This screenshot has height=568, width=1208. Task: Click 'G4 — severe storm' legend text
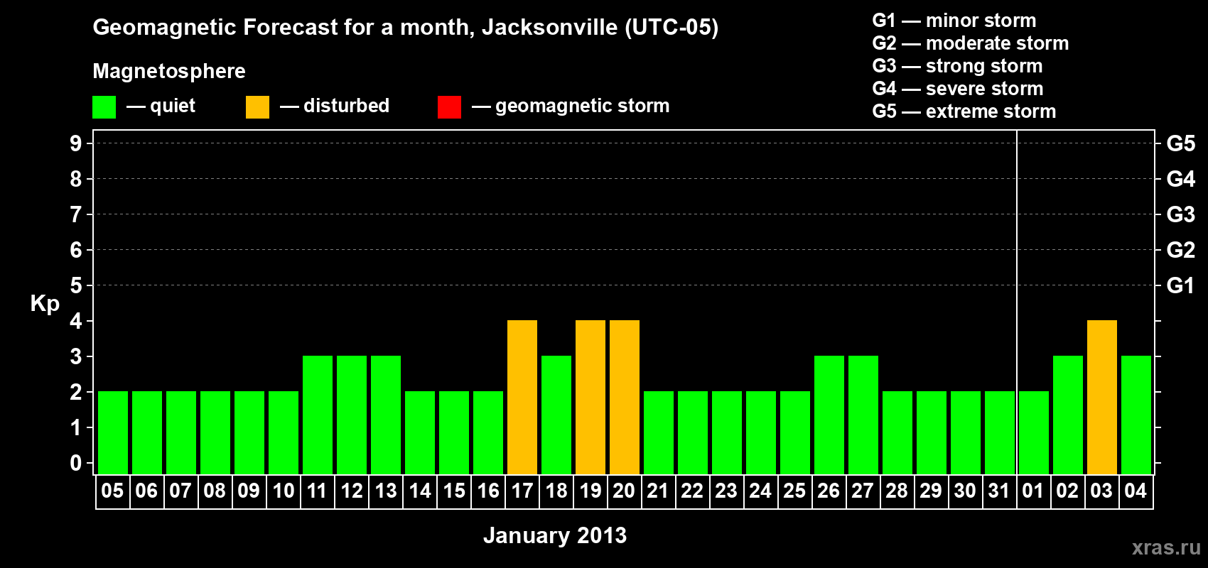point(958,89)
